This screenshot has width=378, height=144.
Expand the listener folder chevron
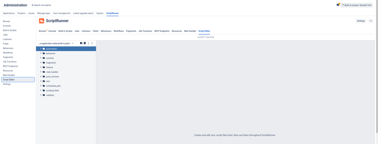(x=41, y=67)
